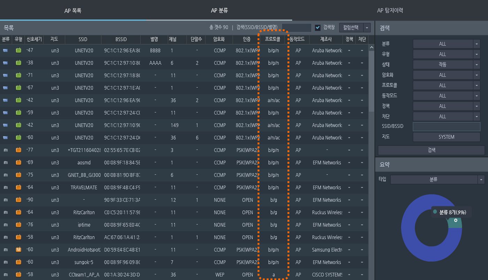Click blue classification icon in AAAA row
The width and height of the screenshot is (488, 280).
5,63
